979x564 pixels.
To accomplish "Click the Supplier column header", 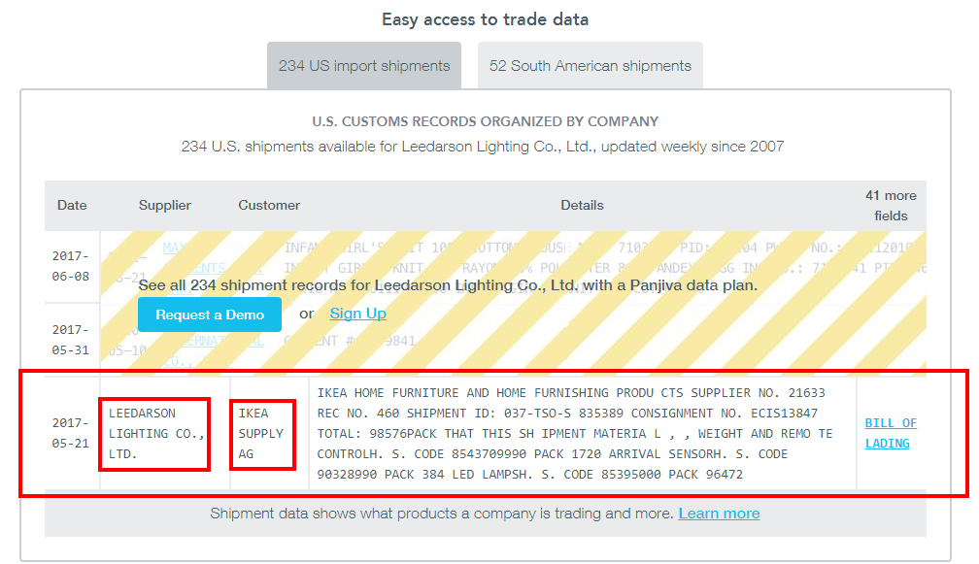I will [165, 205].
